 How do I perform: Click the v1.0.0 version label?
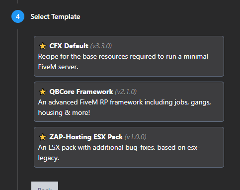136,137
